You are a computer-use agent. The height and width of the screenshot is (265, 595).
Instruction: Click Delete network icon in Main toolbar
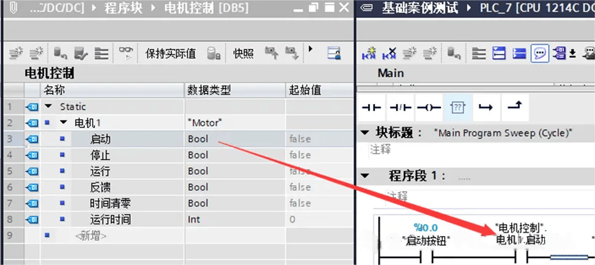389,53
